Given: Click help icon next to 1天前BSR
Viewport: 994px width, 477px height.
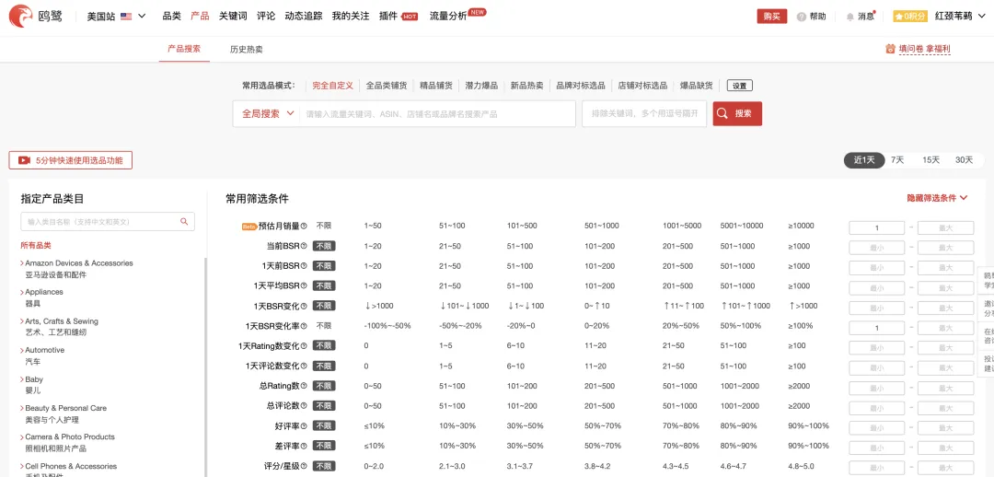Looking at the screenshot, I should (304, 266).
